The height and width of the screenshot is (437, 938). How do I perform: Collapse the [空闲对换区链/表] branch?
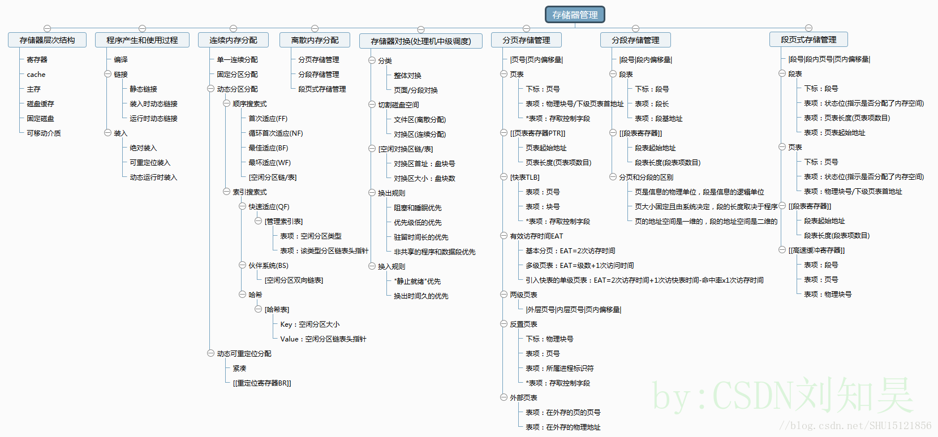pyautogui.click(x=372, y=149)
